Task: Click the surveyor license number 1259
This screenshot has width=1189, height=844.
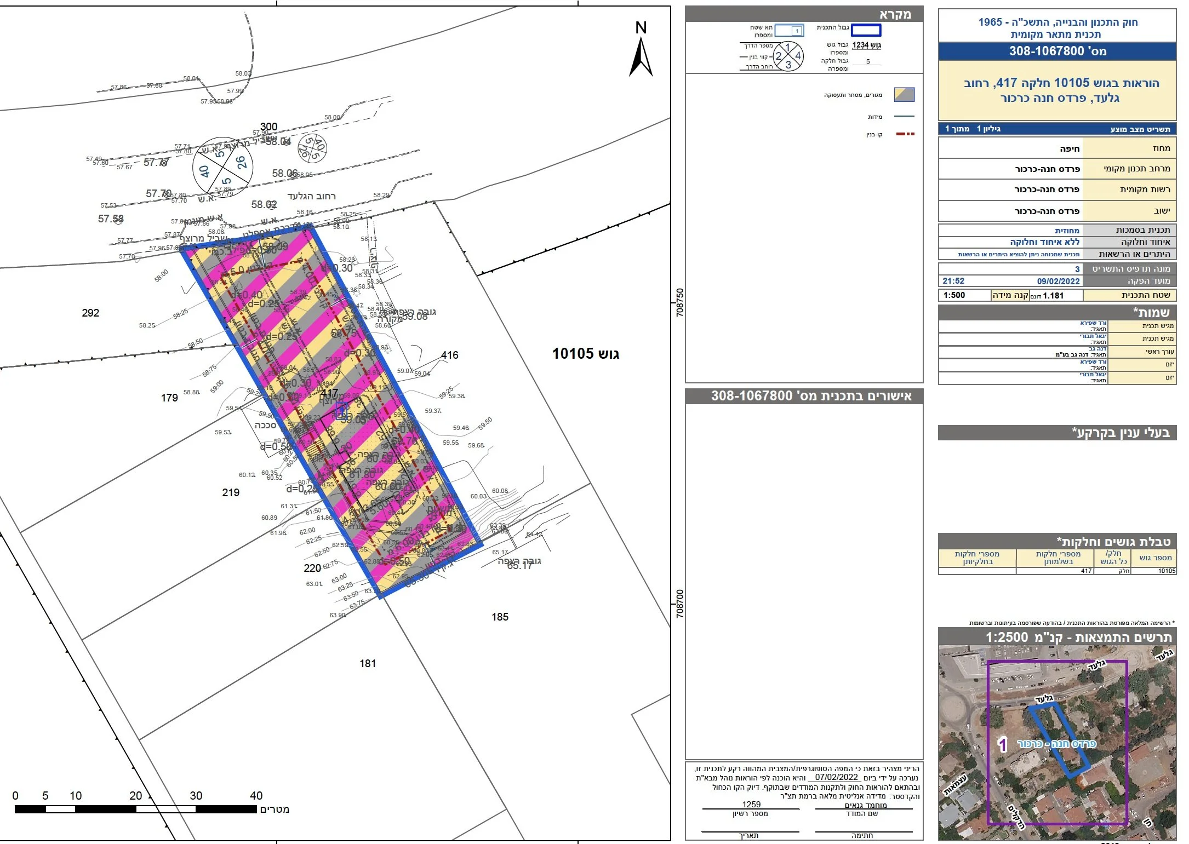Action: pos(751,804)
